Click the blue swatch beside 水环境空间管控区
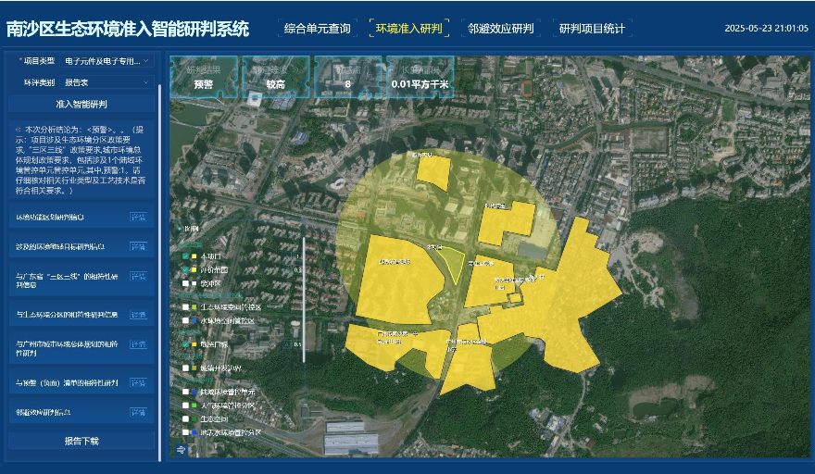Image resolution: width=815 pixels, height=474 pixels. [194, 321]
